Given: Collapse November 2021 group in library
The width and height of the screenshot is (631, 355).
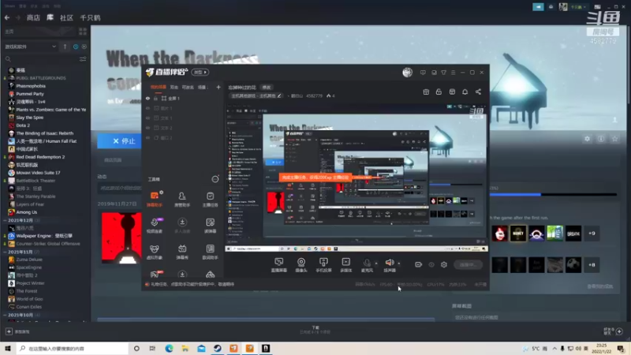Looking at the screenshot, I should coord(6,252).
